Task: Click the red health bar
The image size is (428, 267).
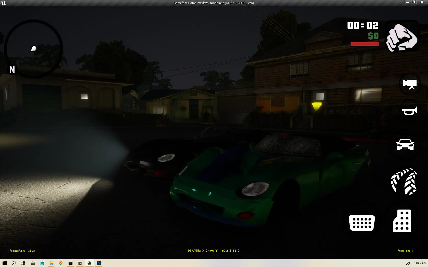Action: tap(364, 44)
